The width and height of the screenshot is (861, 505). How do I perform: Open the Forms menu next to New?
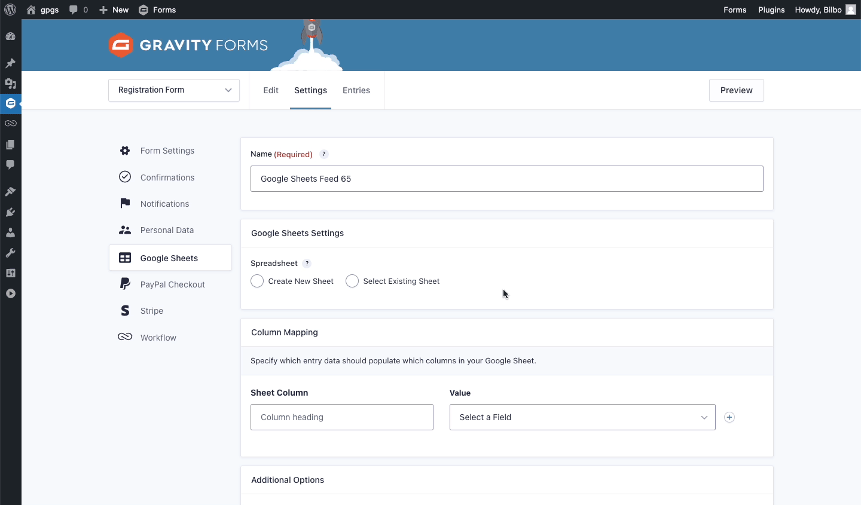157,10
